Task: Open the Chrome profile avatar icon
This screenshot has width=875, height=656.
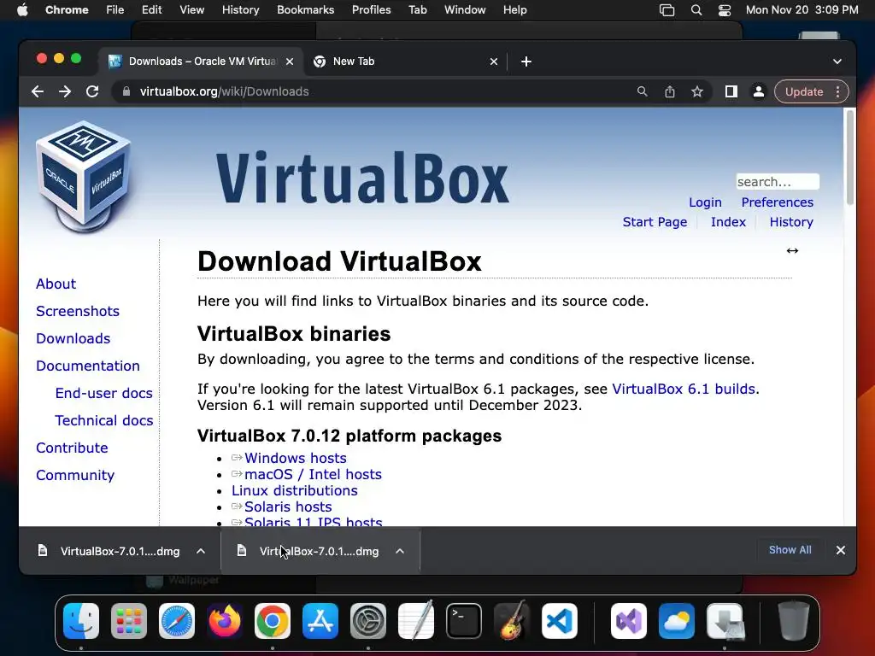Action: click(x=759, y=91)
